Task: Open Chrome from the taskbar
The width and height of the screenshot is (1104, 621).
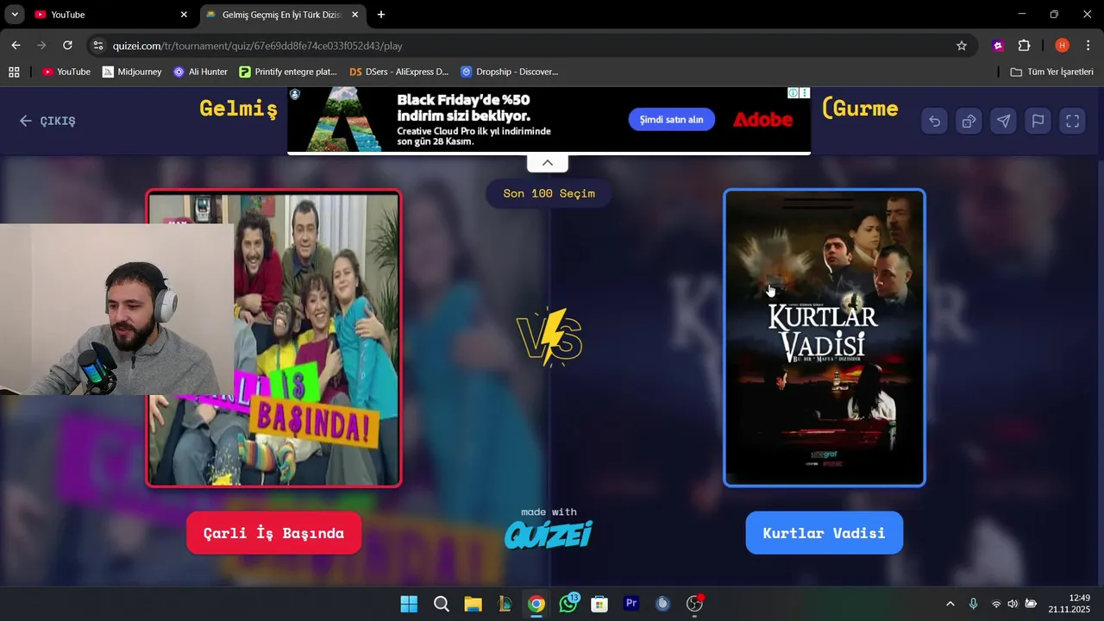Action: tap(536, 604)
